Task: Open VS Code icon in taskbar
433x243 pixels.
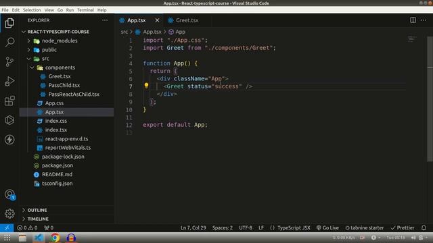Action: click(39, 238)
